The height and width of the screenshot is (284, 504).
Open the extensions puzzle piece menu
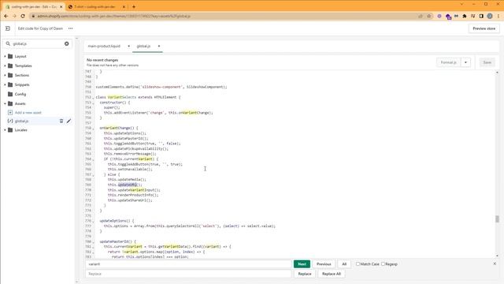[x=465, y=16]
